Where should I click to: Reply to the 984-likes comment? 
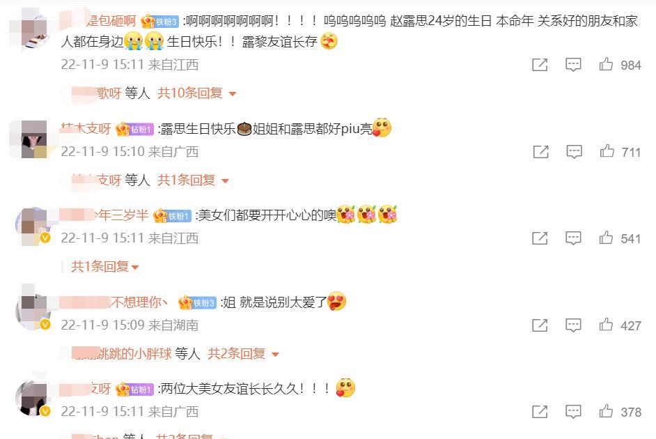573,64
